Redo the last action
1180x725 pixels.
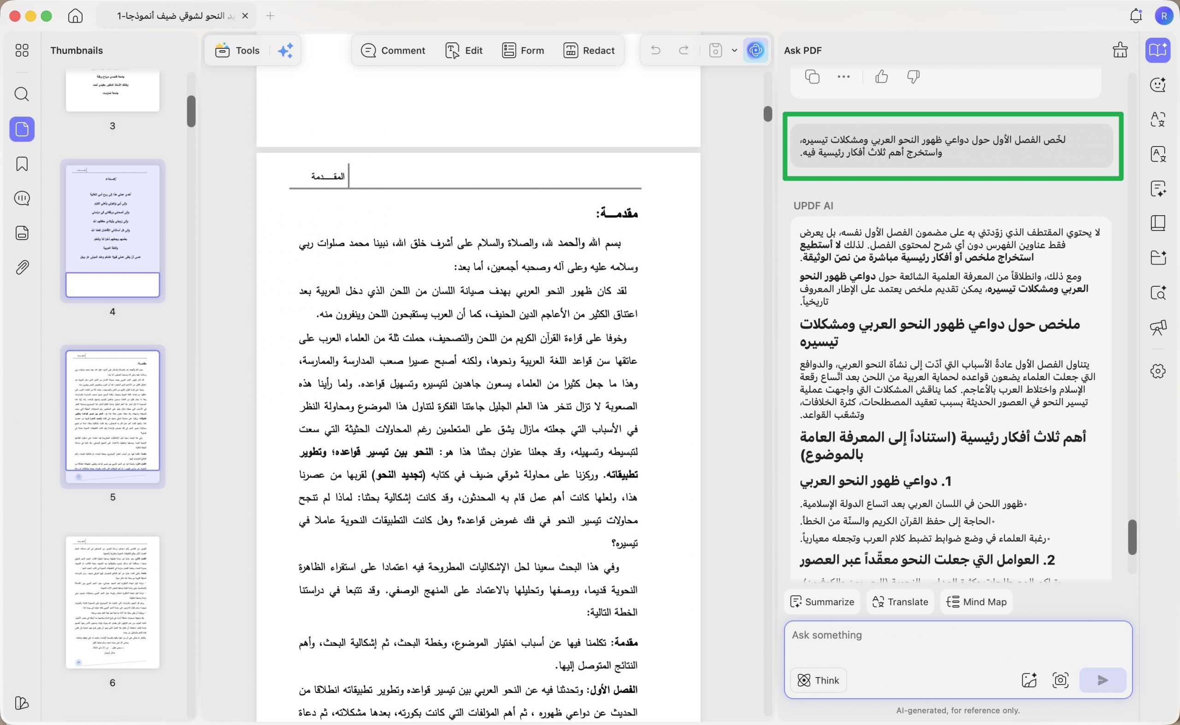684,50
